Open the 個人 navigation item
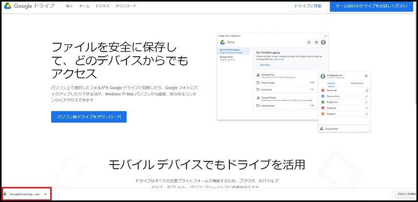 [69, 6]
